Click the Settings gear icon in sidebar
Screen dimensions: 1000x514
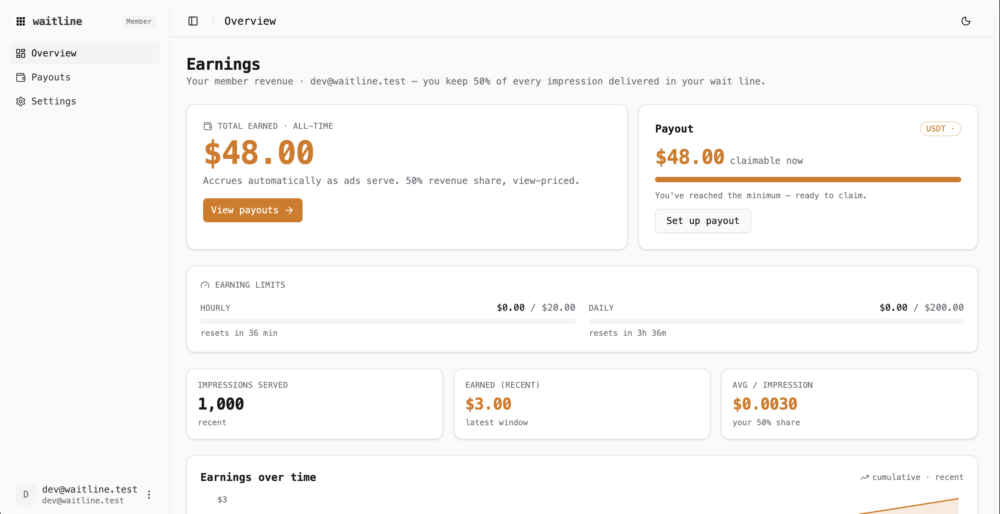click(21, 101)
